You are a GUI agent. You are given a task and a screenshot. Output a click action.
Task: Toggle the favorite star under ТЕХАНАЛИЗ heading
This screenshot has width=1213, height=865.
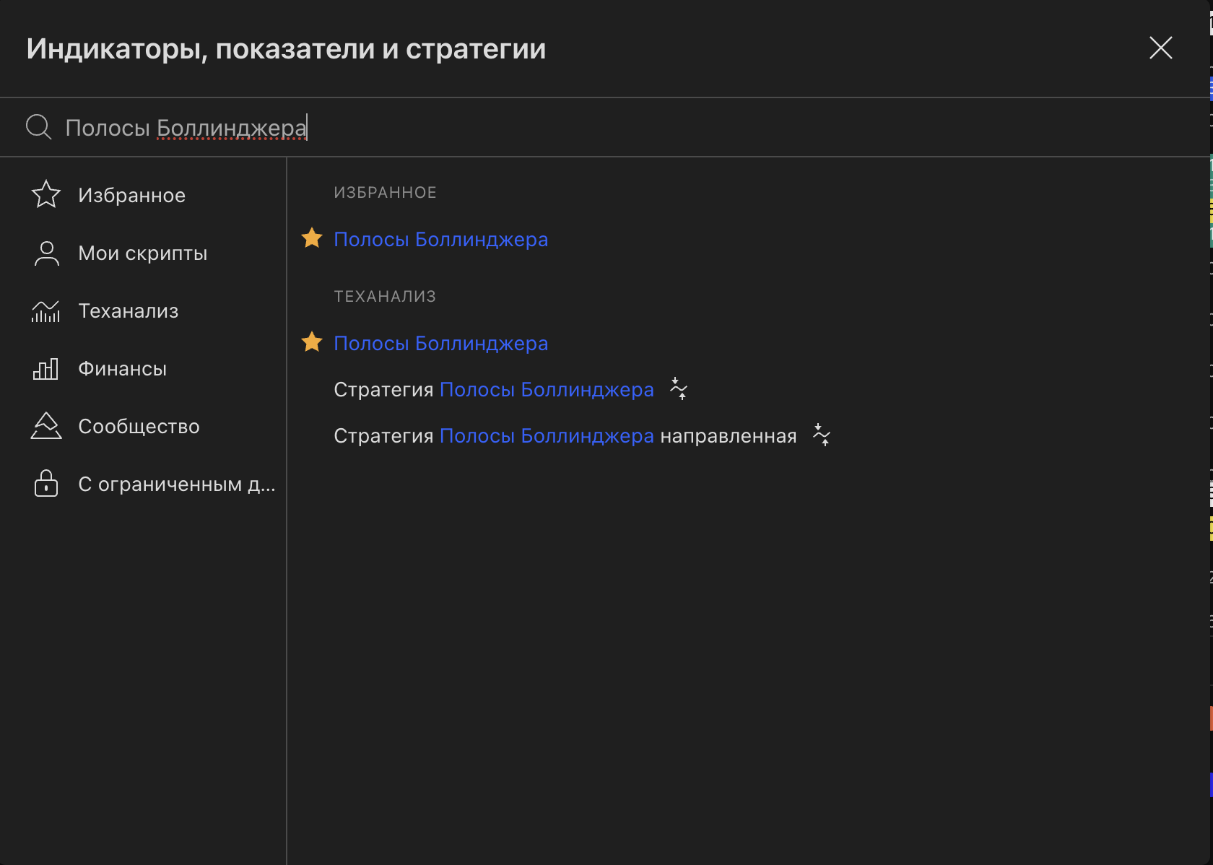point(312,342)
